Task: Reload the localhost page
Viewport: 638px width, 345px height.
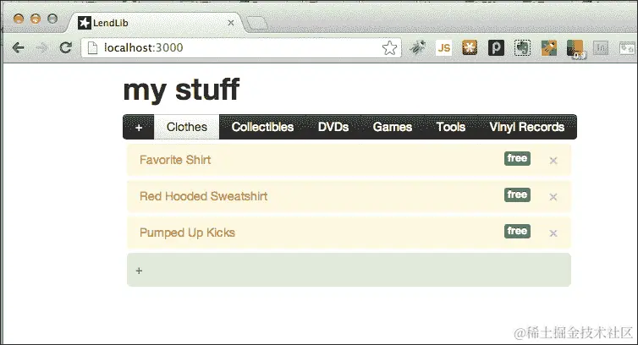Action: click(x=65, y=48)
